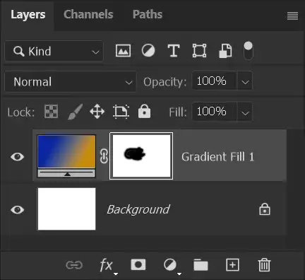The width and height of the screenshot is (305, 280).
Task: Click the Opacity value field
Action: [x=214, y=81]
